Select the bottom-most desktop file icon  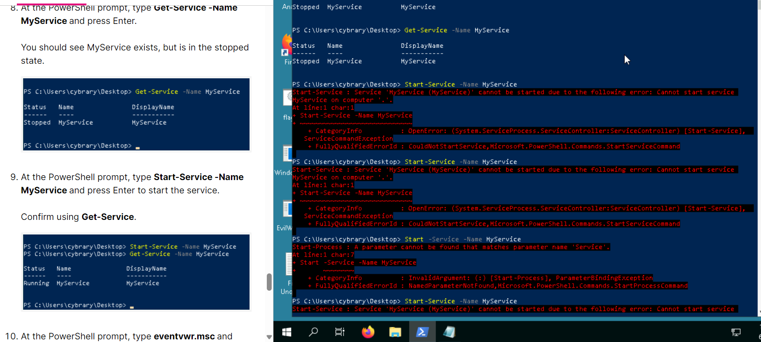[288, 265]
